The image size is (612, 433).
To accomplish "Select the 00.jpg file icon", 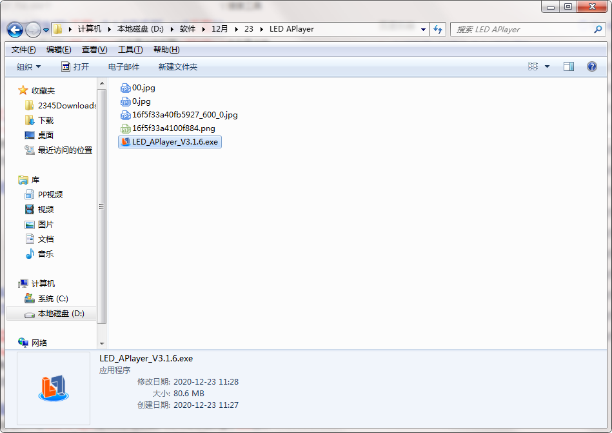I will [126, 88].
